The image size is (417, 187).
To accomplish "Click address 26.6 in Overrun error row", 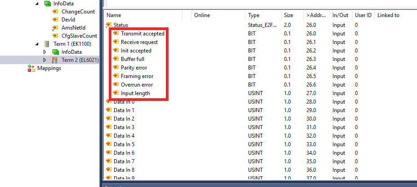I will (x=311, y=85).
